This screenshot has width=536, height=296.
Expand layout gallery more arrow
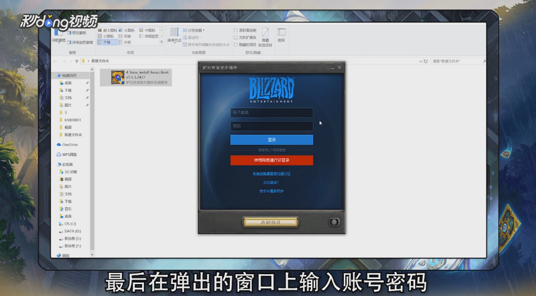[x=162, y=42]
